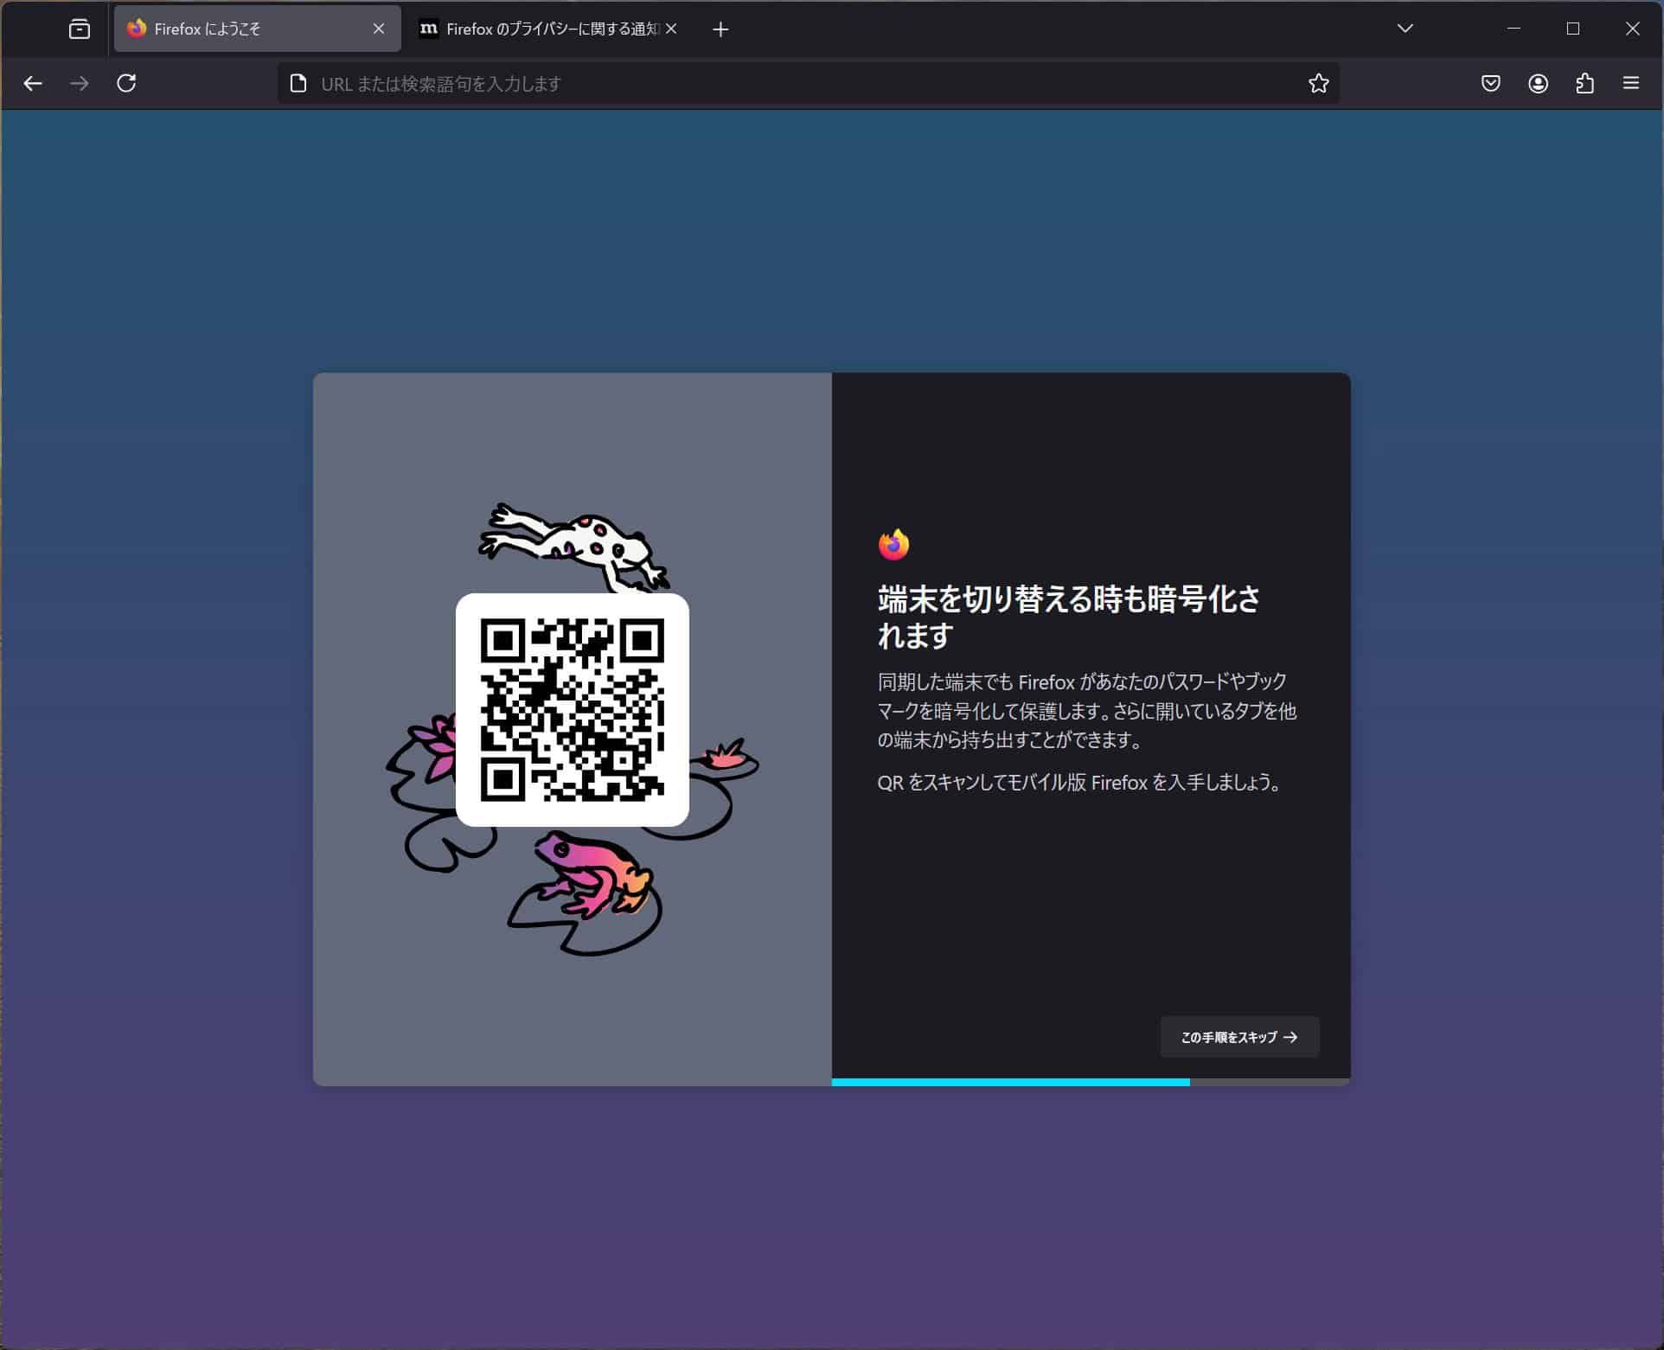Expand the list all tabs chevron
This screenshot has height=1350, width=1664.
coord(1405,29)
